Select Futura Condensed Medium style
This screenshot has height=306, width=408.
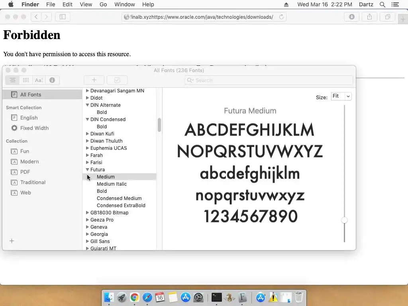tap(120, 198)
